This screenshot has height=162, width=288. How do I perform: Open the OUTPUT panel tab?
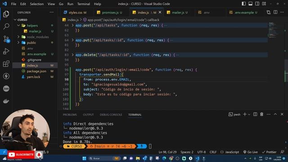tap(88, 115)
